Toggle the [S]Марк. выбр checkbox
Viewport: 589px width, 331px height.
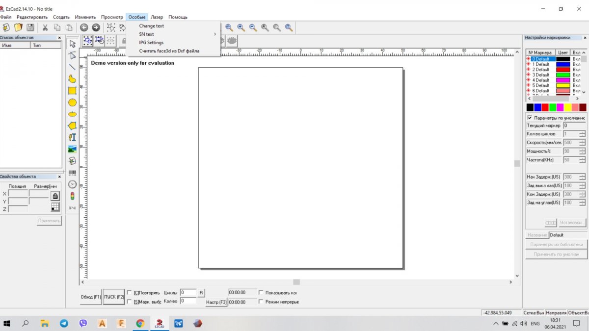(130, 302)
